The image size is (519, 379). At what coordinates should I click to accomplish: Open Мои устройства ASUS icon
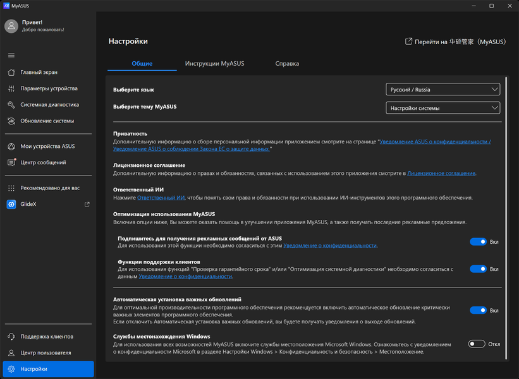(11, 146)
